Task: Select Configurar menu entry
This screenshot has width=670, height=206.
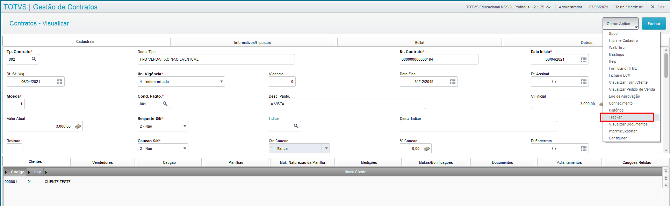Action: [x=631, y=138]
